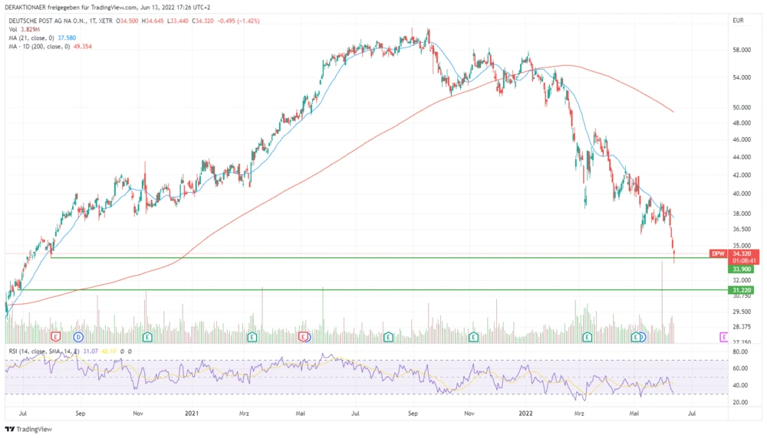The width and height of the screenshot is (767, 438).
Task: Click the purple upcoming earnings marker
Action: 723,336
